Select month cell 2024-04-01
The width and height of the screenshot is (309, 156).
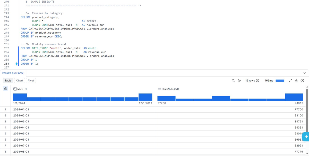(x=83, y=128)
